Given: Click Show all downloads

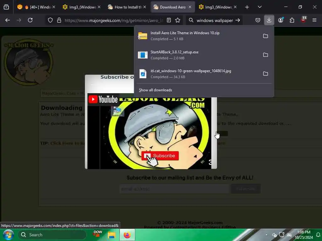Looking at the screenshot, I should pos(155,90).
